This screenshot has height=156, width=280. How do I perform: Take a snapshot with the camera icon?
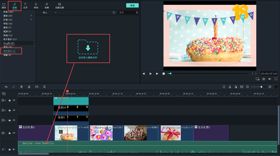(x=264, y=79)
